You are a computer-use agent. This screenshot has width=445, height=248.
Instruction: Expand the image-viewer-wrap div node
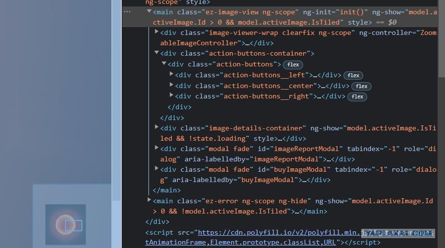point(156,32)
